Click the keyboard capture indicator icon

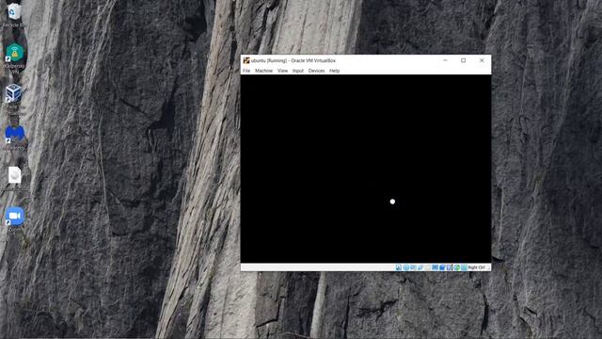[x=464, y=267]
